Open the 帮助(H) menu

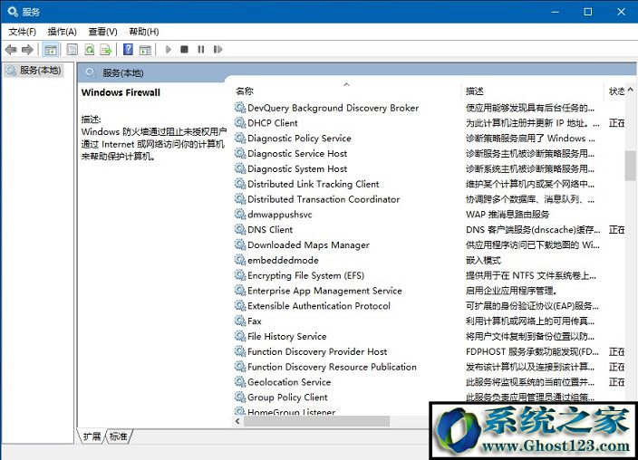coord(143,32)
